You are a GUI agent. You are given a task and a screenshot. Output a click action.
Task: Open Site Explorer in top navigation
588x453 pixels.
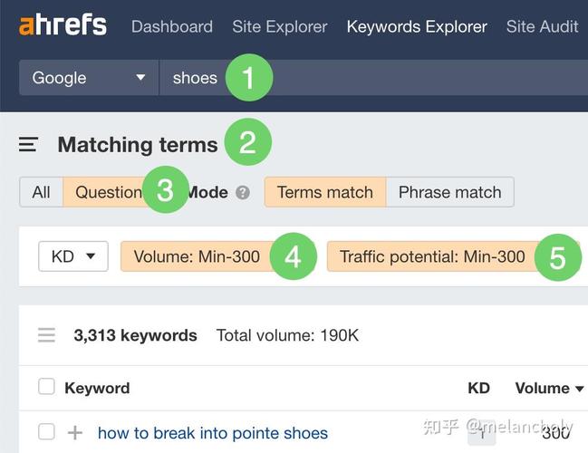(280, 26)
